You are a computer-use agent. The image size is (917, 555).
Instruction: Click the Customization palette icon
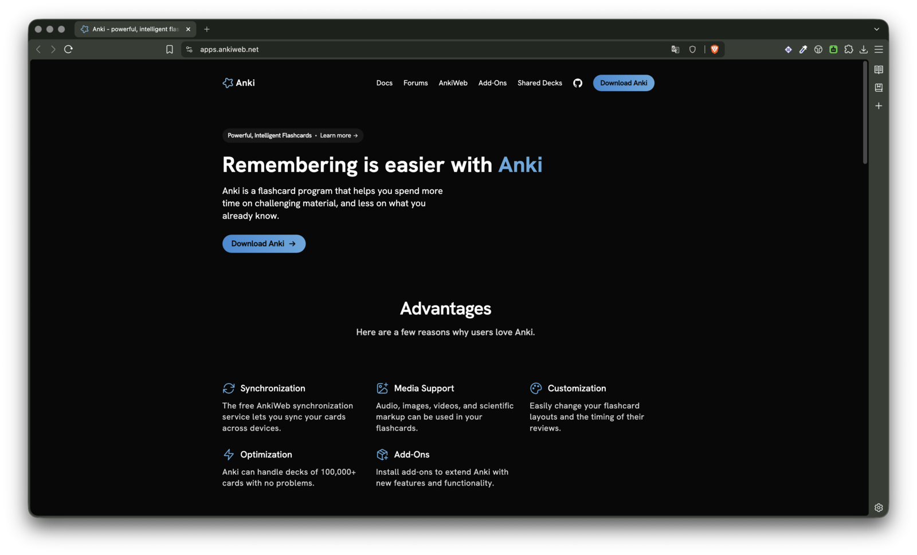coord(536,389)
